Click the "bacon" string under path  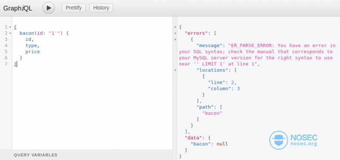click(x=212, y=113)
